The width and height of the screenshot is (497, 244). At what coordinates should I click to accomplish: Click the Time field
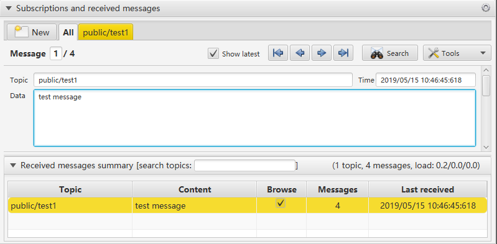[425, 80]
